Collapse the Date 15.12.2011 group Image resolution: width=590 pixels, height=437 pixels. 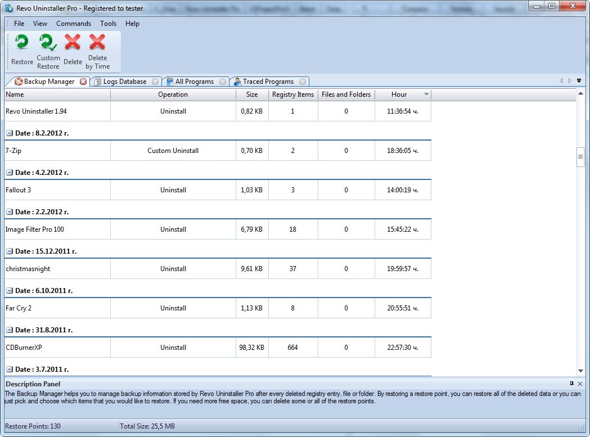click(10, 251)
